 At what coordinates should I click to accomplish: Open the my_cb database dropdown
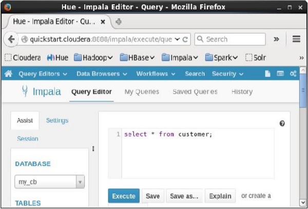click(x=49, y=181)
